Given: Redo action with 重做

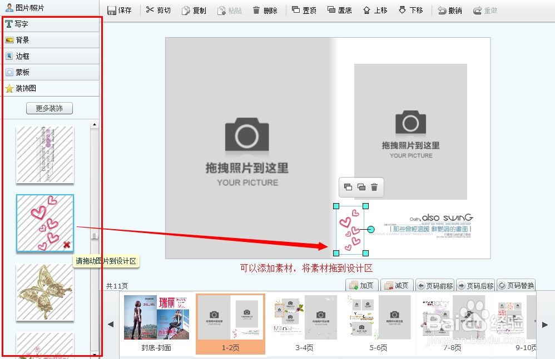Looking at the screenshot, I should click(x=485, y=11).
